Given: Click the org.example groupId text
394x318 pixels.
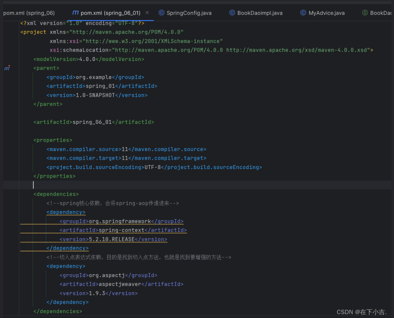Looking at the screenshot, I should (94, 77).
